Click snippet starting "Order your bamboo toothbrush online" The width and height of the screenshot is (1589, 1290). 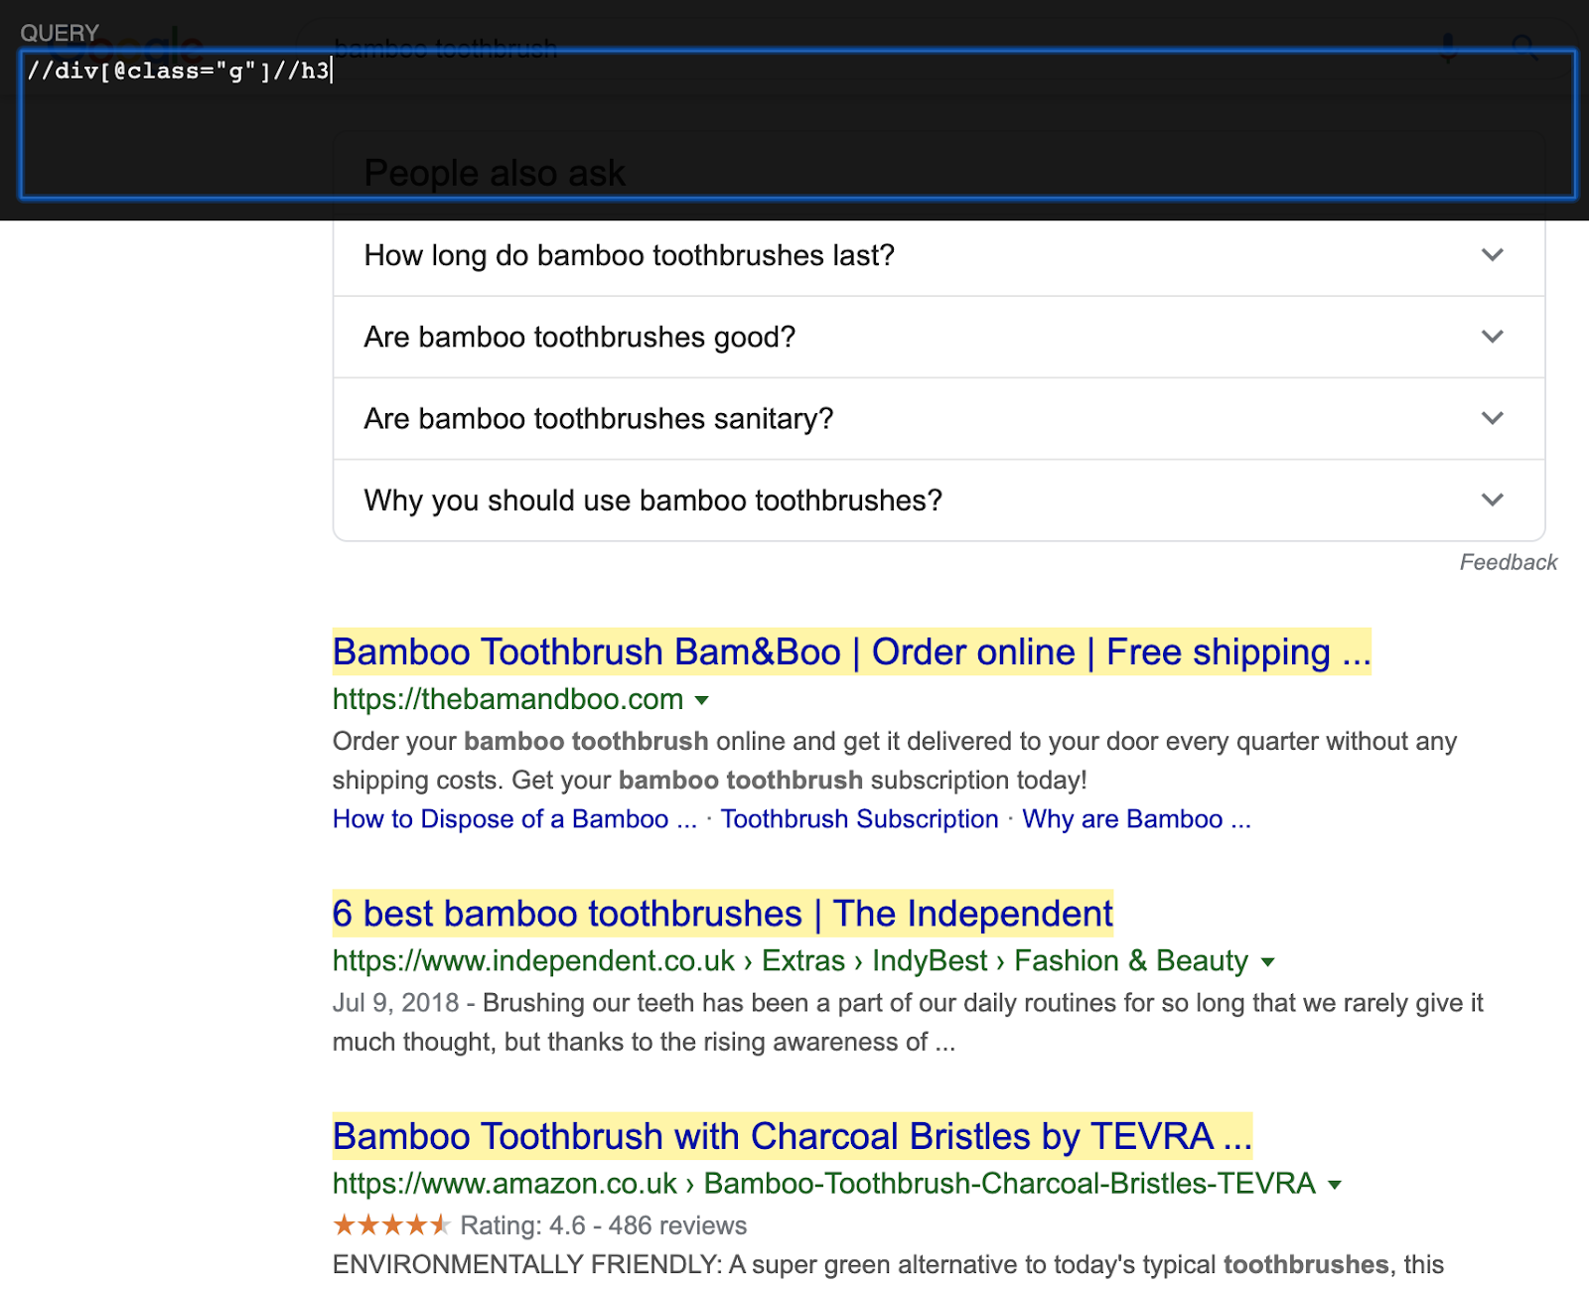click(895, 761)
